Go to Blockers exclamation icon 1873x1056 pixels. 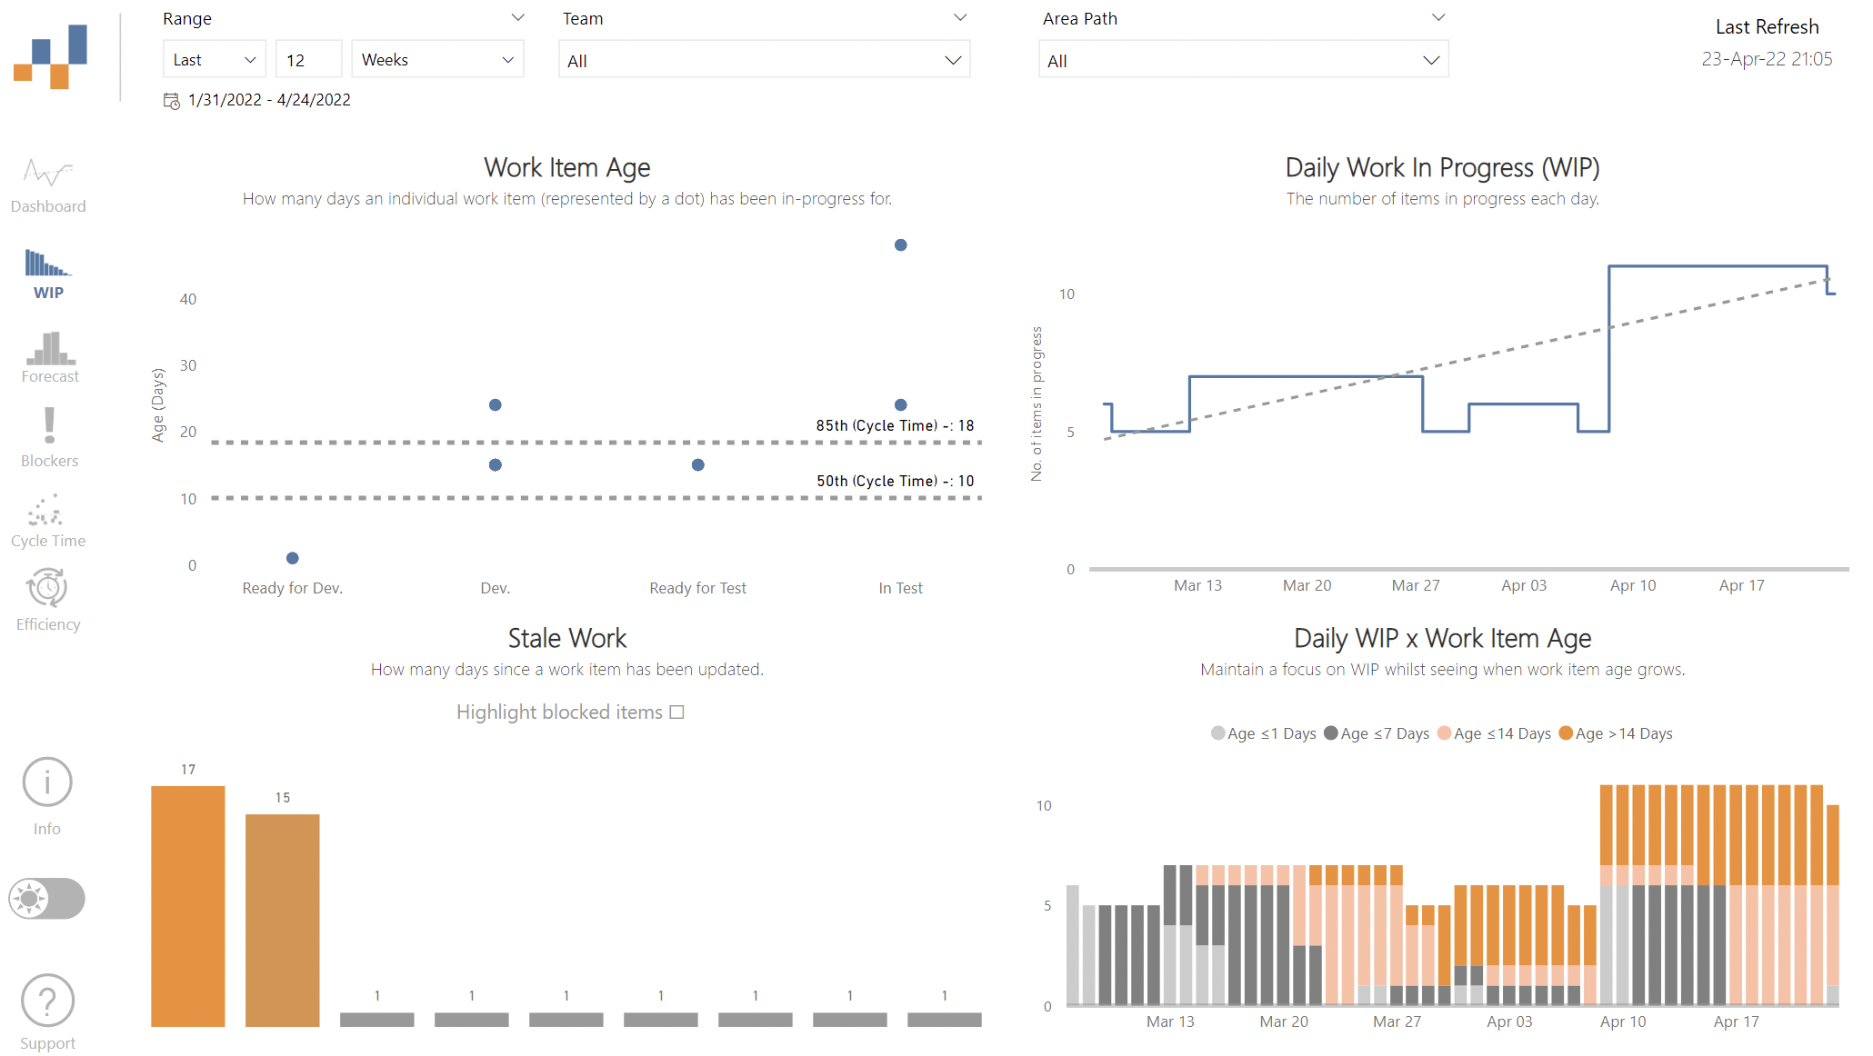click(x=49, y=425)
